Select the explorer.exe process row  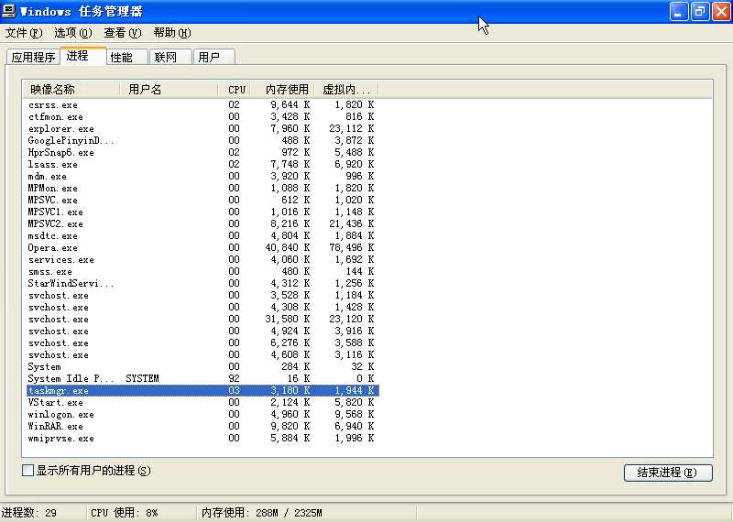pos(202,128)
